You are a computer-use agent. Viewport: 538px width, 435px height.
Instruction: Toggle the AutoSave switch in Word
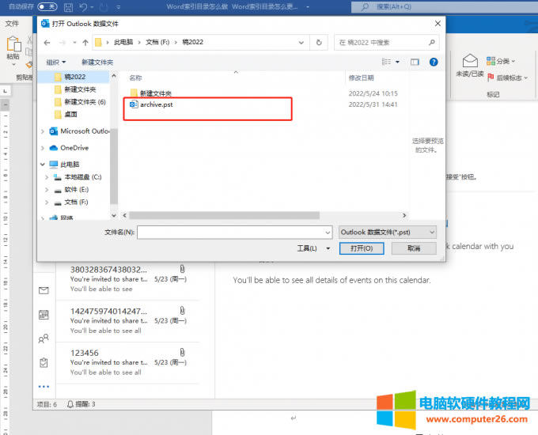tap(47, 6)
